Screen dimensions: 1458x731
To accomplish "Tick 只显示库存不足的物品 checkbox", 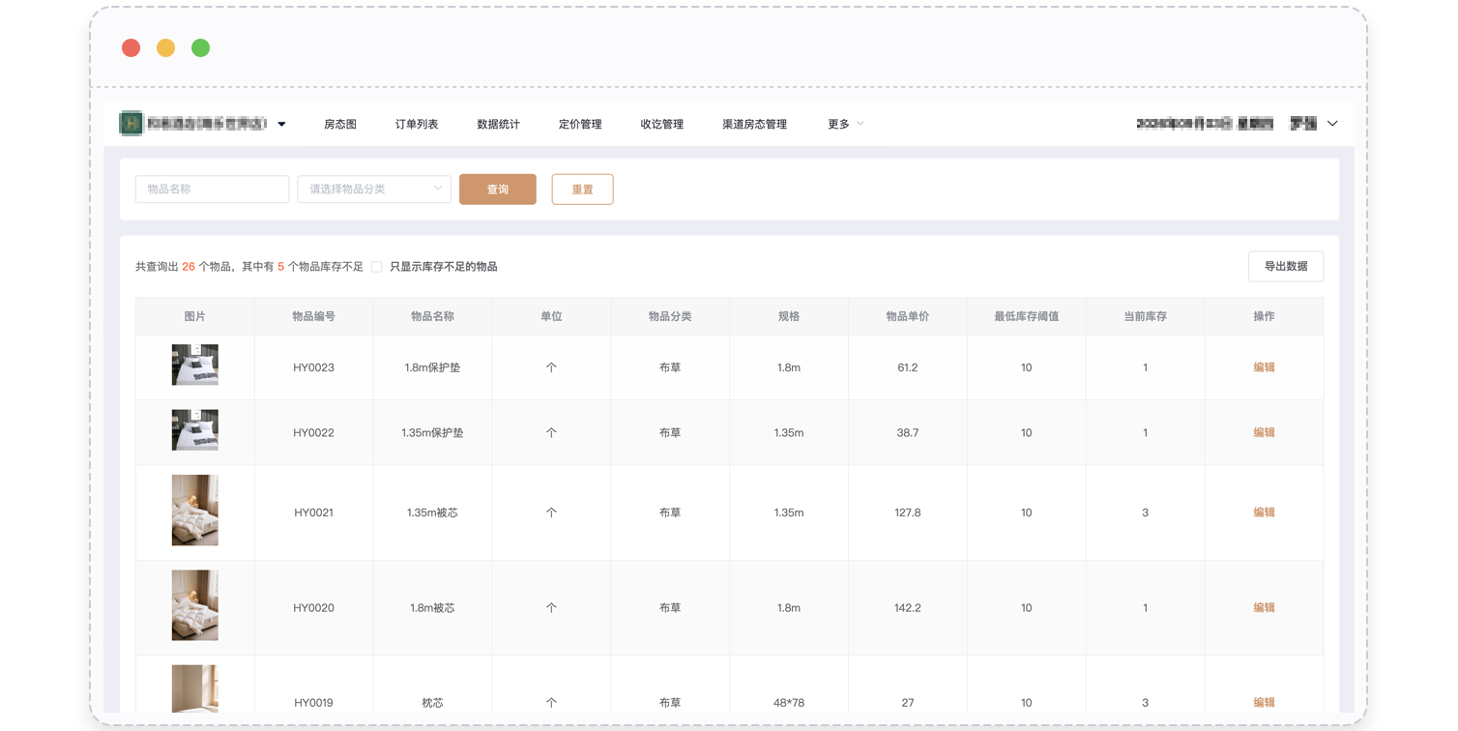I will pos(377,267).
